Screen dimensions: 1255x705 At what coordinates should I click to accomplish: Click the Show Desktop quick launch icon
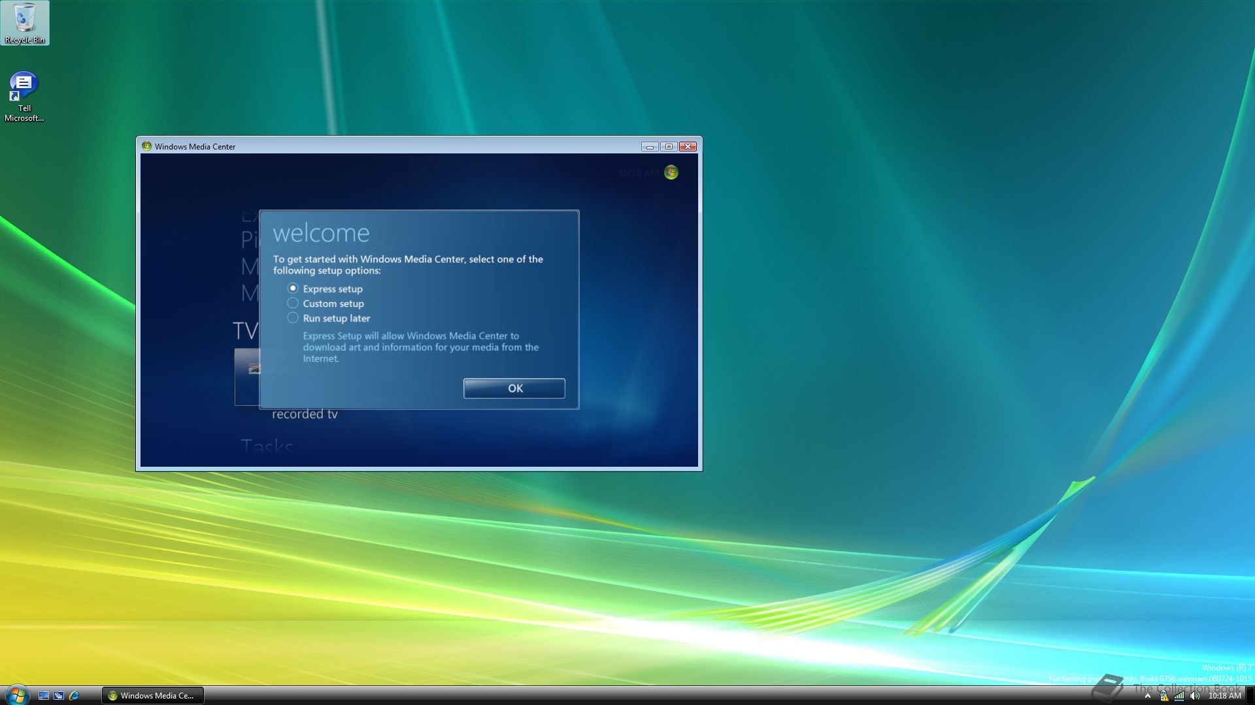tap(44, 696)
